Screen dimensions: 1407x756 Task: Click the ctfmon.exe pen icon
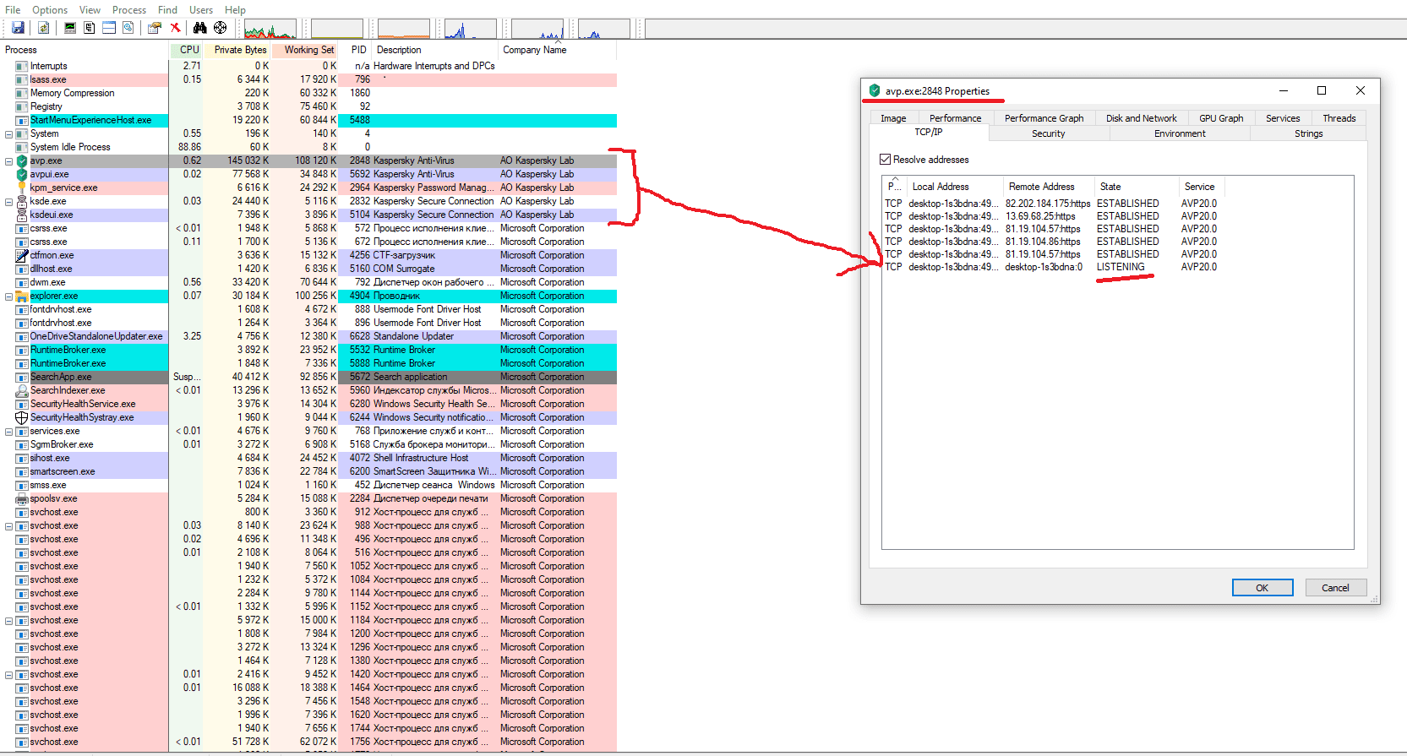tap(22, 255)
